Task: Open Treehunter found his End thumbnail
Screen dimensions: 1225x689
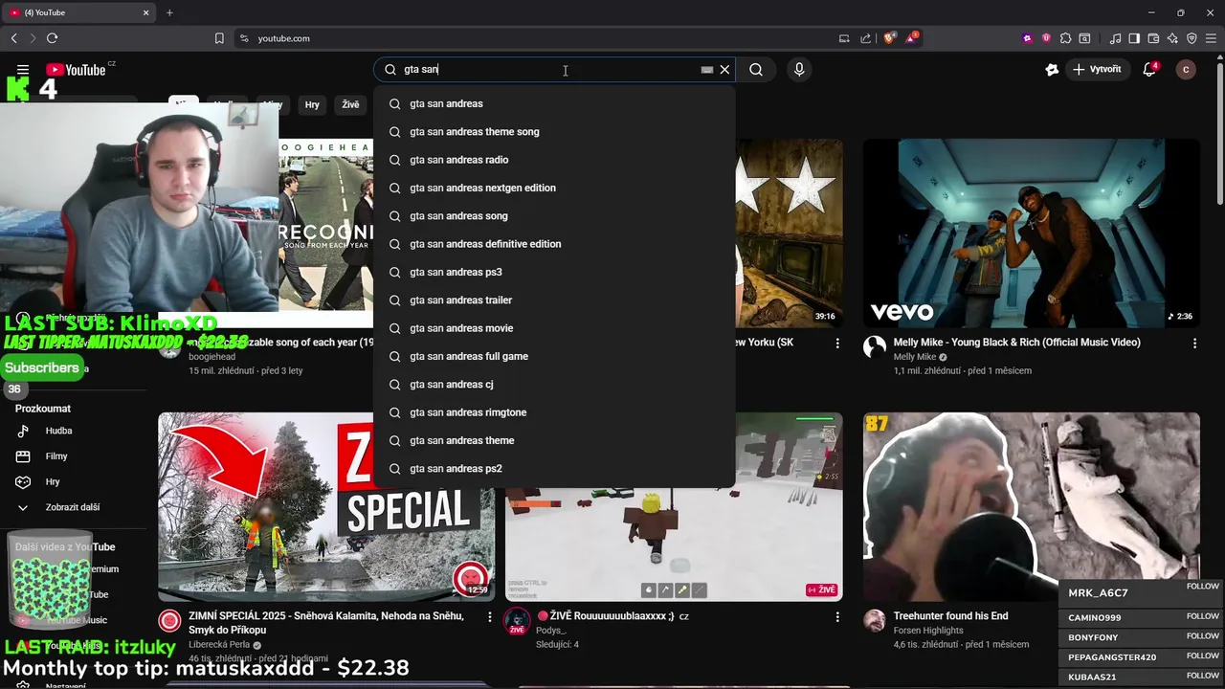Action: (x=1031, y=506)
